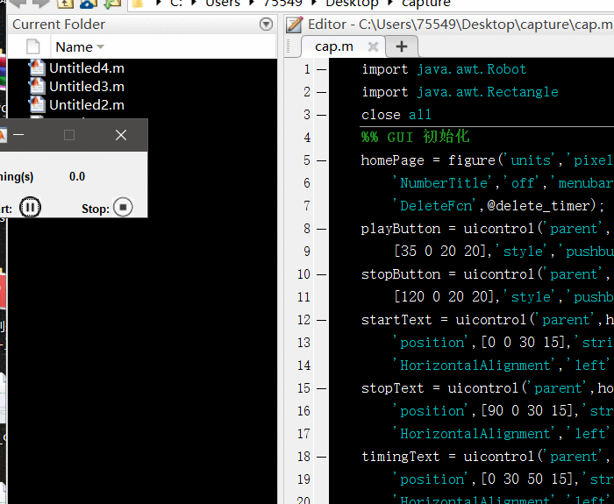Go up one folder level icon

[x=65, y=4]
